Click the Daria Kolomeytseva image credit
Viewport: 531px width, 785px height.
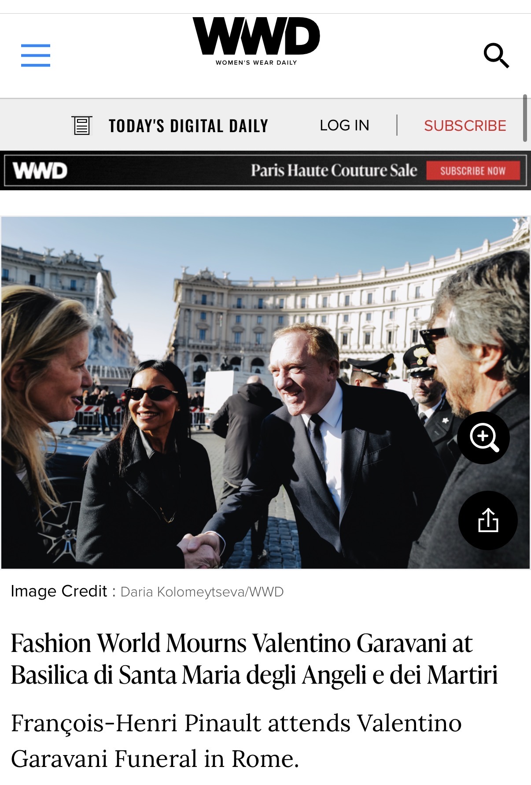(202, 592)
